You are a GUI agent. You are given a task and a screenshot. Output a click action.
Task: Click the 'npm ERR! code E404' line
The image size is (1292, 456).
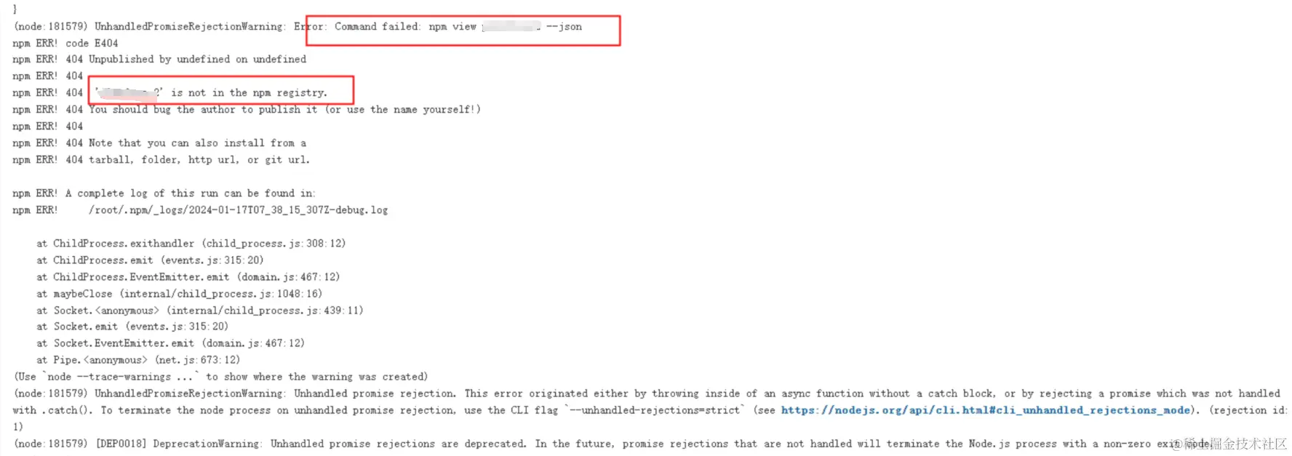(x=65, y=44)
